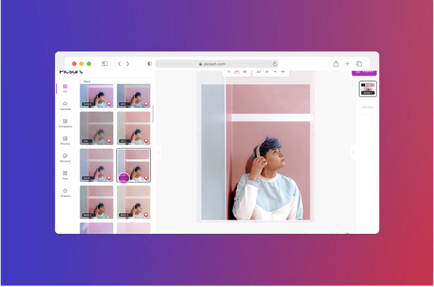
Task: Open the Uploads panel
Action: click(65, 106)
